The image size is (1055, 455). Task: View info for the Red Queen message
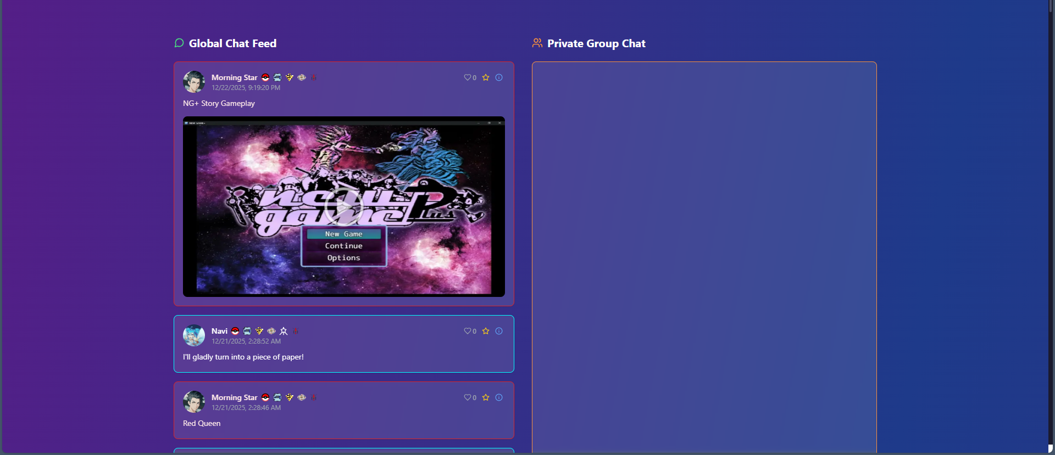499,397
